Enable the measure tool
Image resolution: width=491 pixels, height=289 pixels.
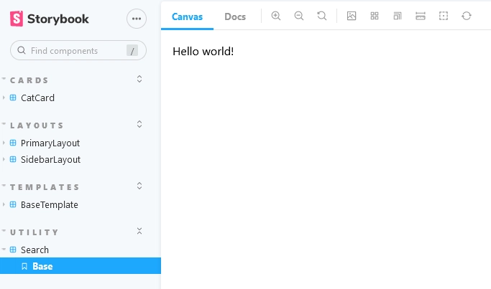click(x=421, y=16)
